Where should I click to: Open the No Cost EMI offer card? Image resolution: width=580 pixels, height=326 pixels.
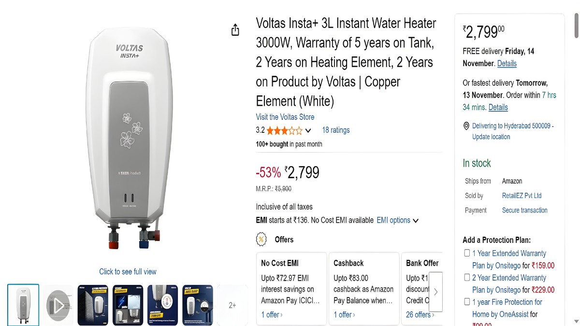pos(291,285)
